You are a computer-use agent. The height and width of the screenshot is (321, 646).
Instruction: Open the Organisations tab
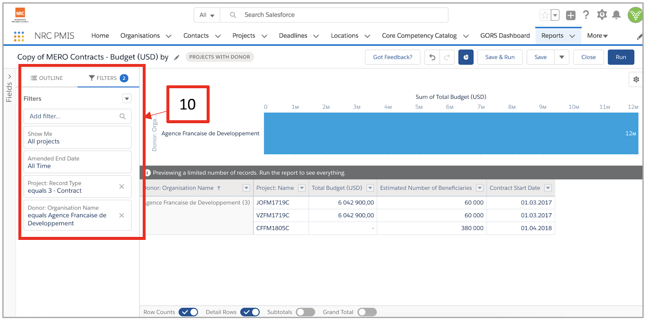(x=140, y=36)
